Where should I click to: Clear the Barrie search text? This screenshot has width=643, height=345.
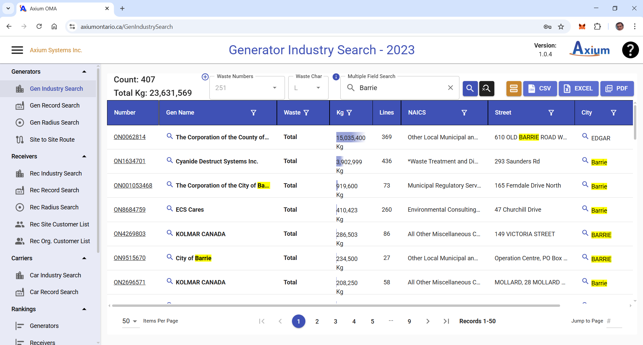[x=450, y=88]
